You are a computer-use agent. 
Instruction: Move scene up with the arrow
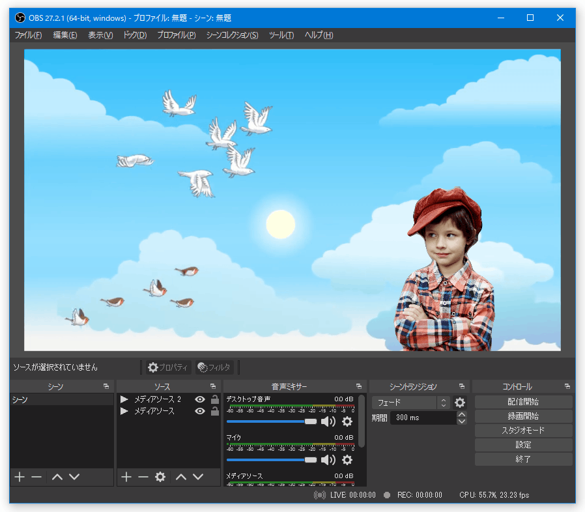[57, 477]
